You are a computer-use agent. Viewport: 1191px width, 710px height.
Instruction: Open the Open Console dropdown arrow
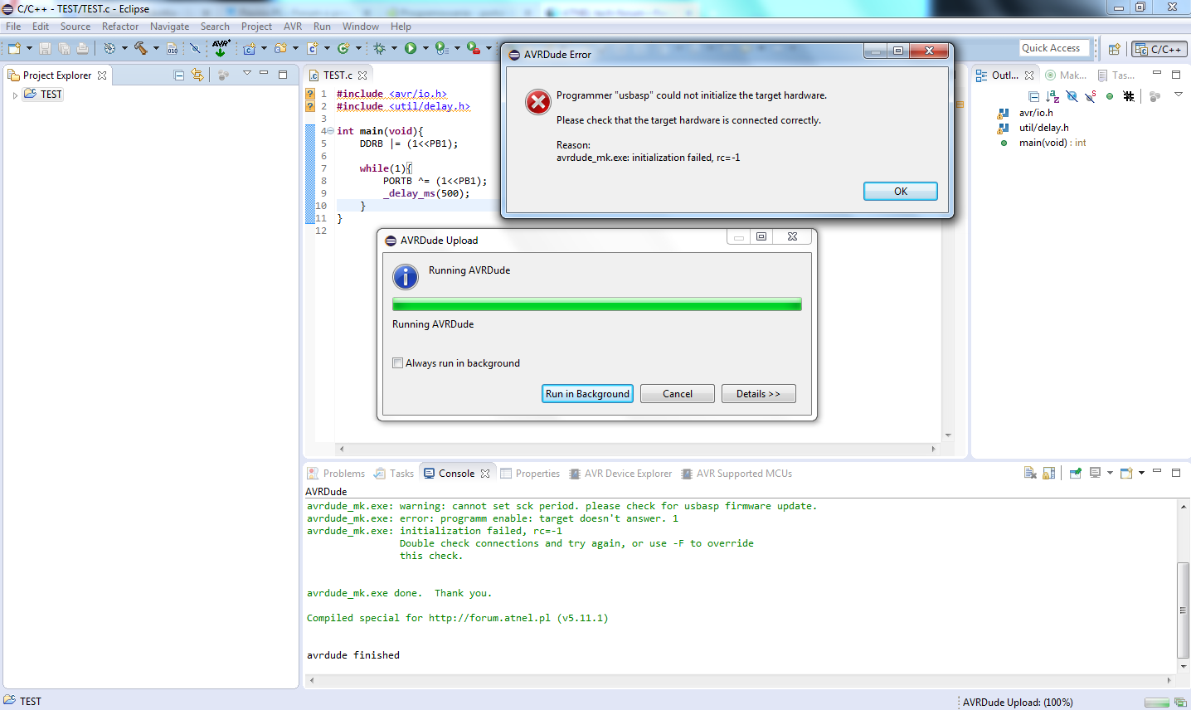[x=1141, y=473]
